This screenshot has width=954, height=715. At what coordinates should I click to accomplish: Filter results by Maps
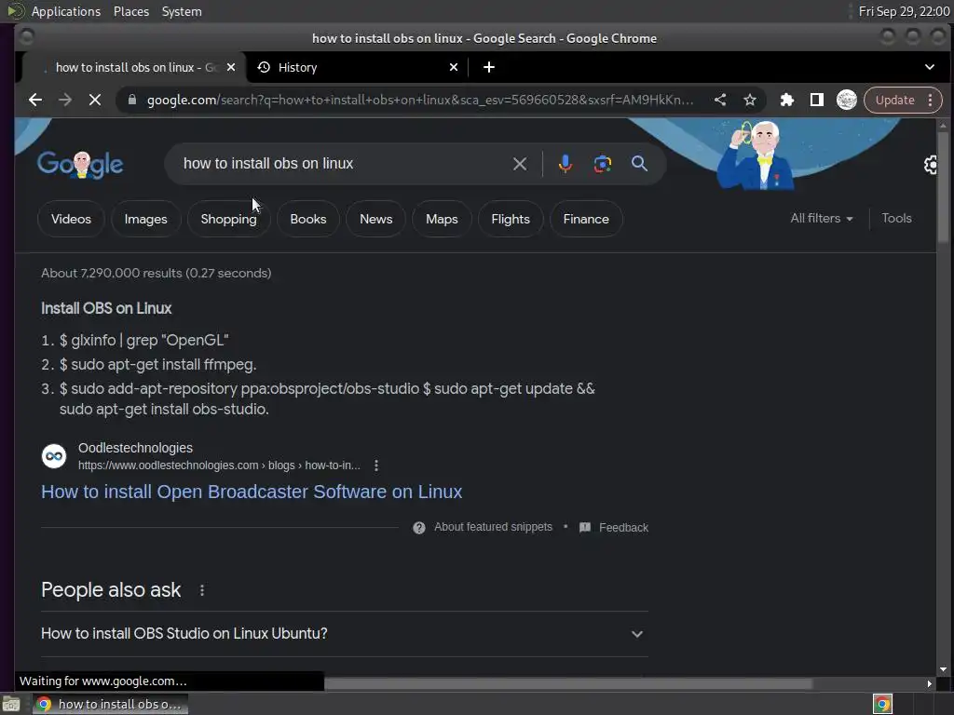pos(442,219)
